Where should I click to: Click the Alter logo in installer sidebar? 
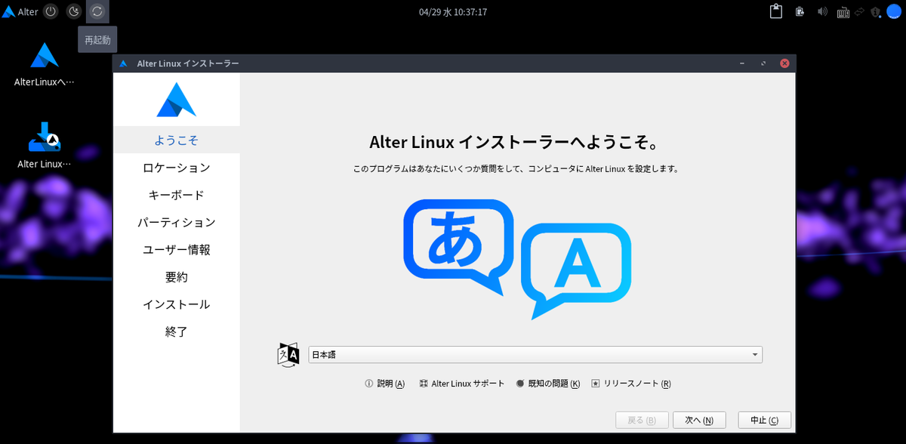pos(176,99)
